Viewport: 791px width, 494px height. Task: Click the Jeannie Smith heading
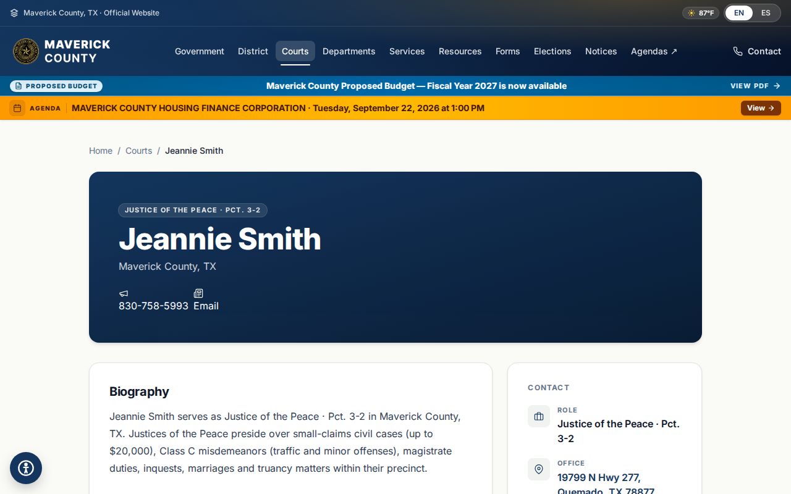pos(220,239)
